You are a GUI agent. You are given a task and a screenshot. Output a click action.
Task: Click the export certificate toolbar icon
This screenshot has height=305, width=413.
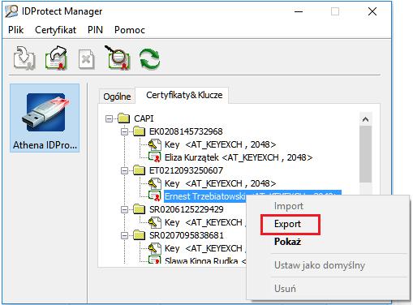point(56,58)
